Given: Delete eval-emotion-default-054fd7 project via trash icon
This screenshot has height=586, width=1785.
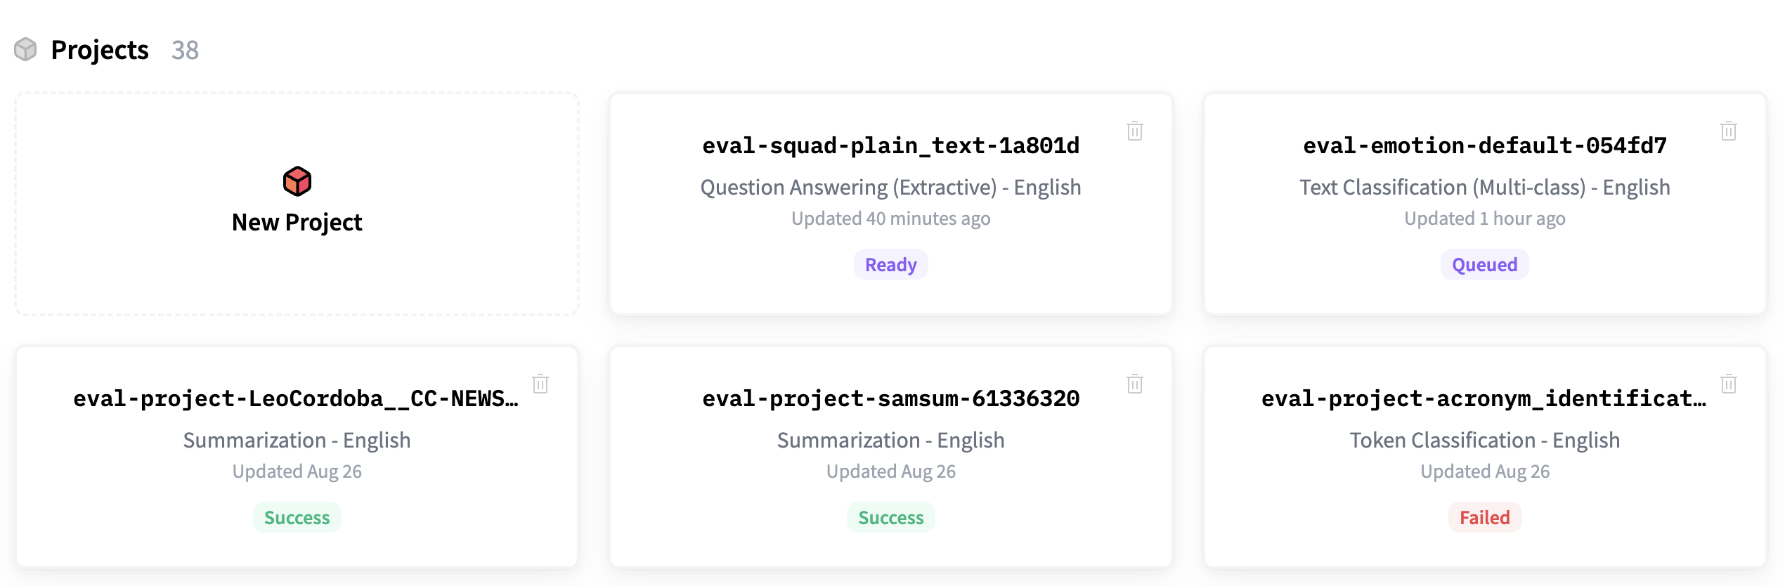Looking at the screenshot, I should 1728,131.
